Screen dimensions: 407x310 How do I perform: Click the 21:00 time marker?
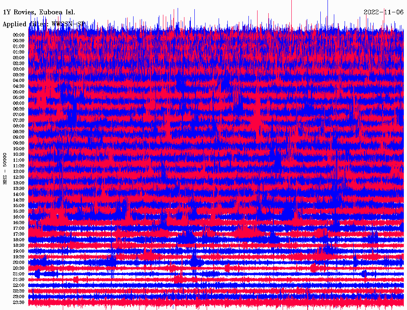pyautogui.click(x=19, y=274)
